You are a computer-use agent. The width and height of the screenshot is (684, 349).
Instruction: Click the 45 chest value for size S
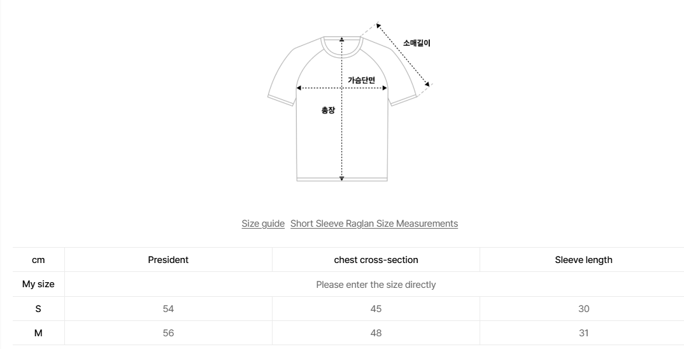(x=376, y=309)
